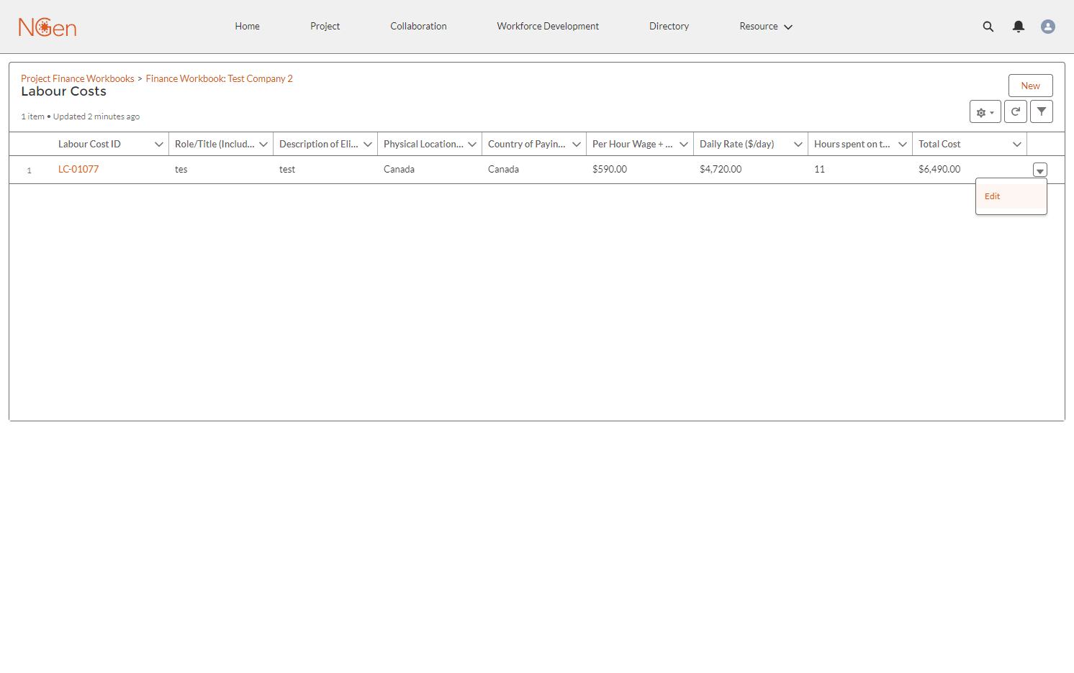Open the search icon in header
1074x673 pixels.
pos(988,27)
